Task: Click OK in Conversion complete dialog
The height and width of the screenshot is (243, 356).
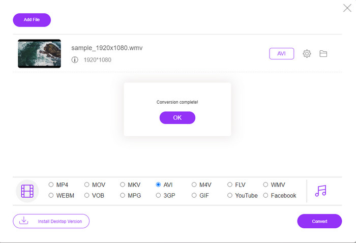Action: point(177,118)
